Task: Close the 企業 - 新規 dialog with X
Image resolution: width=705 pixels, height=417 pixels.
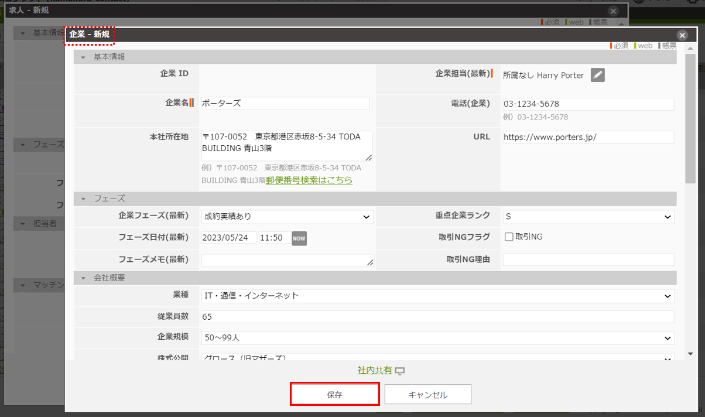Action: click(682, 35)
